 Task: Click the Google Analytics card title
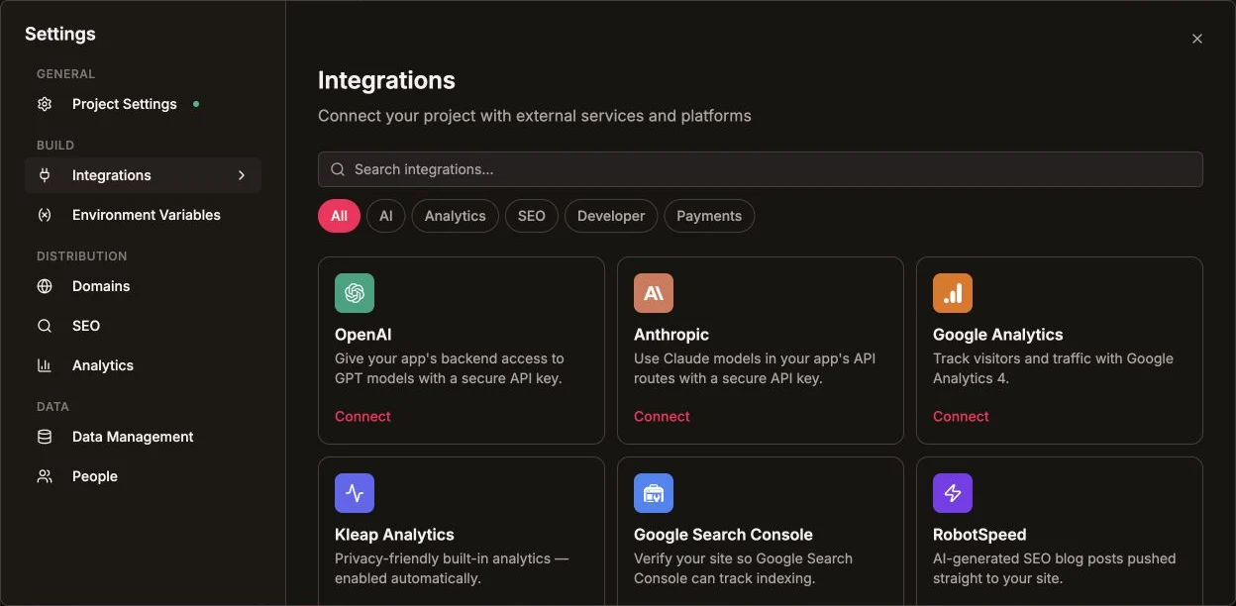(x=998, y=335)
